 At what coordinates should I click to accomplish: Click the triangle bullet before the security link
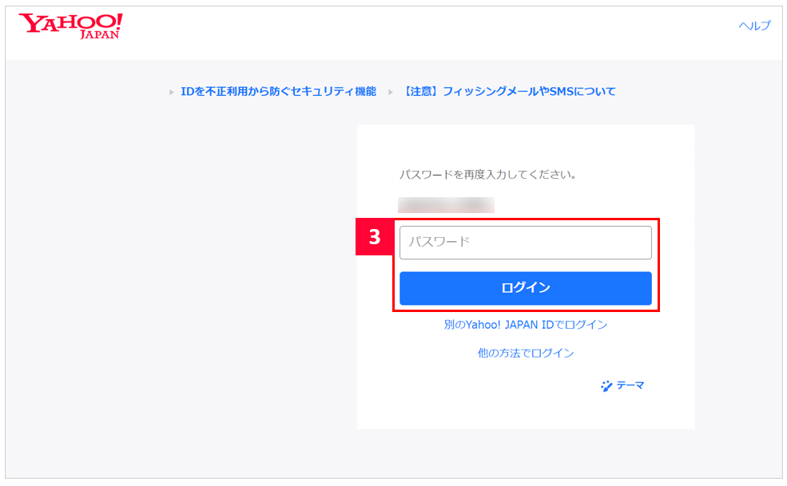point(172,93)
